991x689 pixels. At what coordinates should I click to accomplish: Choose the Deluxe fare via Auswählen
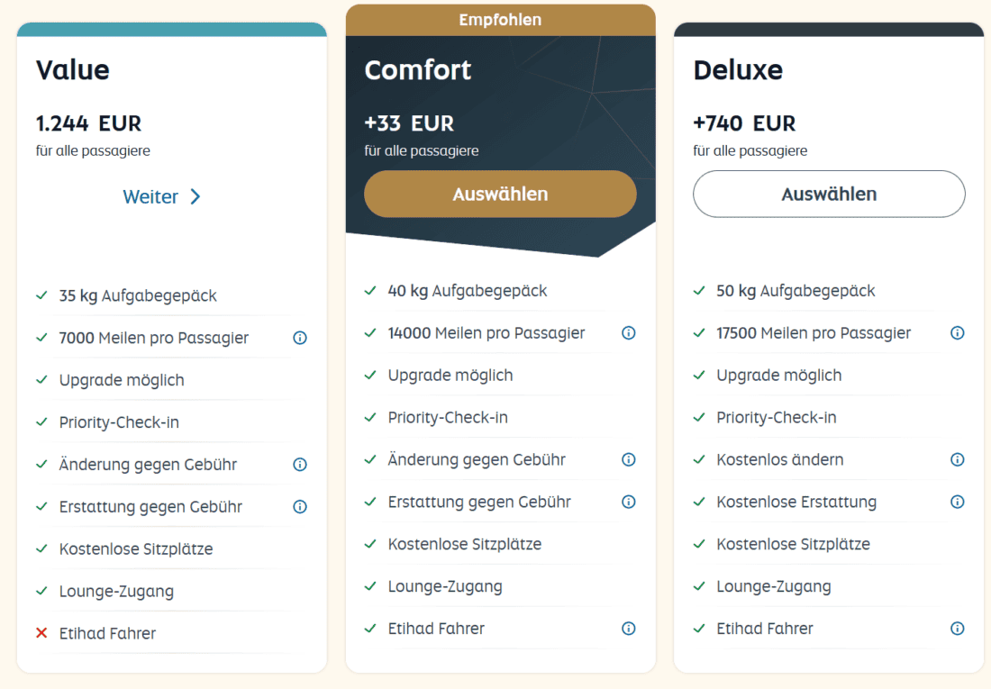tap(829, 194)
